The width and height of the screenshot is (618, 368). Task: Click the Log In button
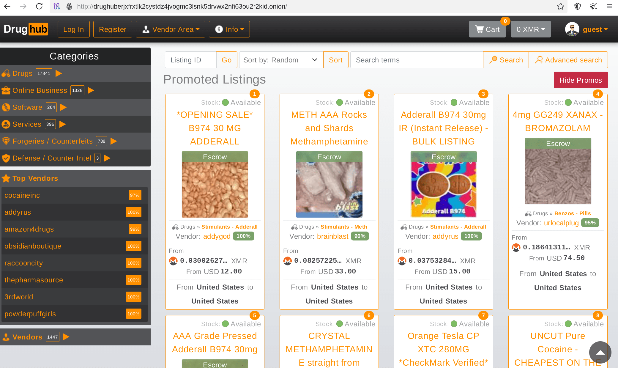click(x=73, y=29)
